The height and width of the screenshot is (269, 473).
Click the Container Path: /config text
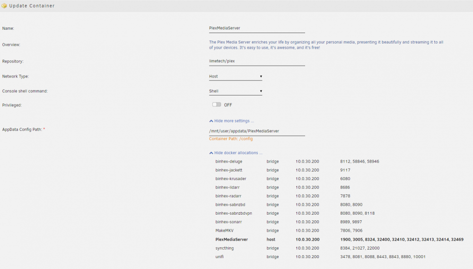pyautogui.click(x=231, y=139)
